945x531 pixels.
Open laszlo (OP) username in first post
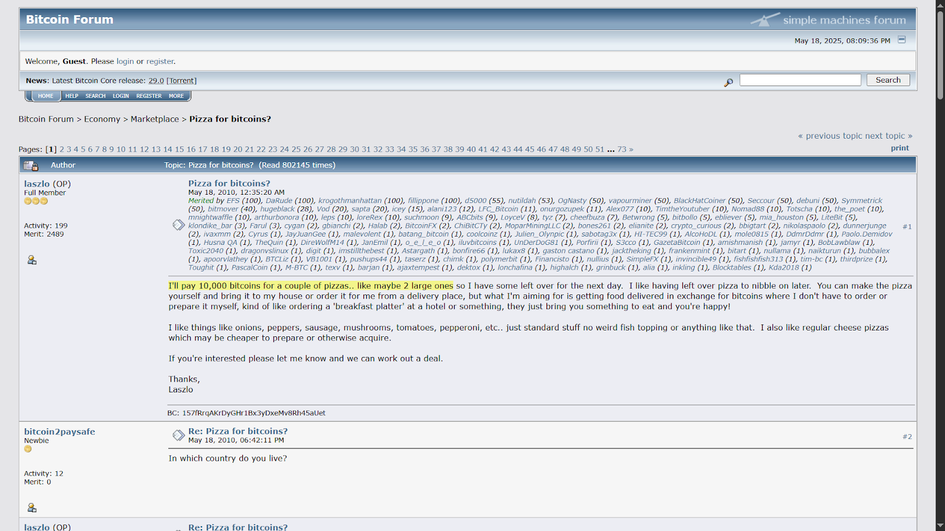tap(37, 184)
